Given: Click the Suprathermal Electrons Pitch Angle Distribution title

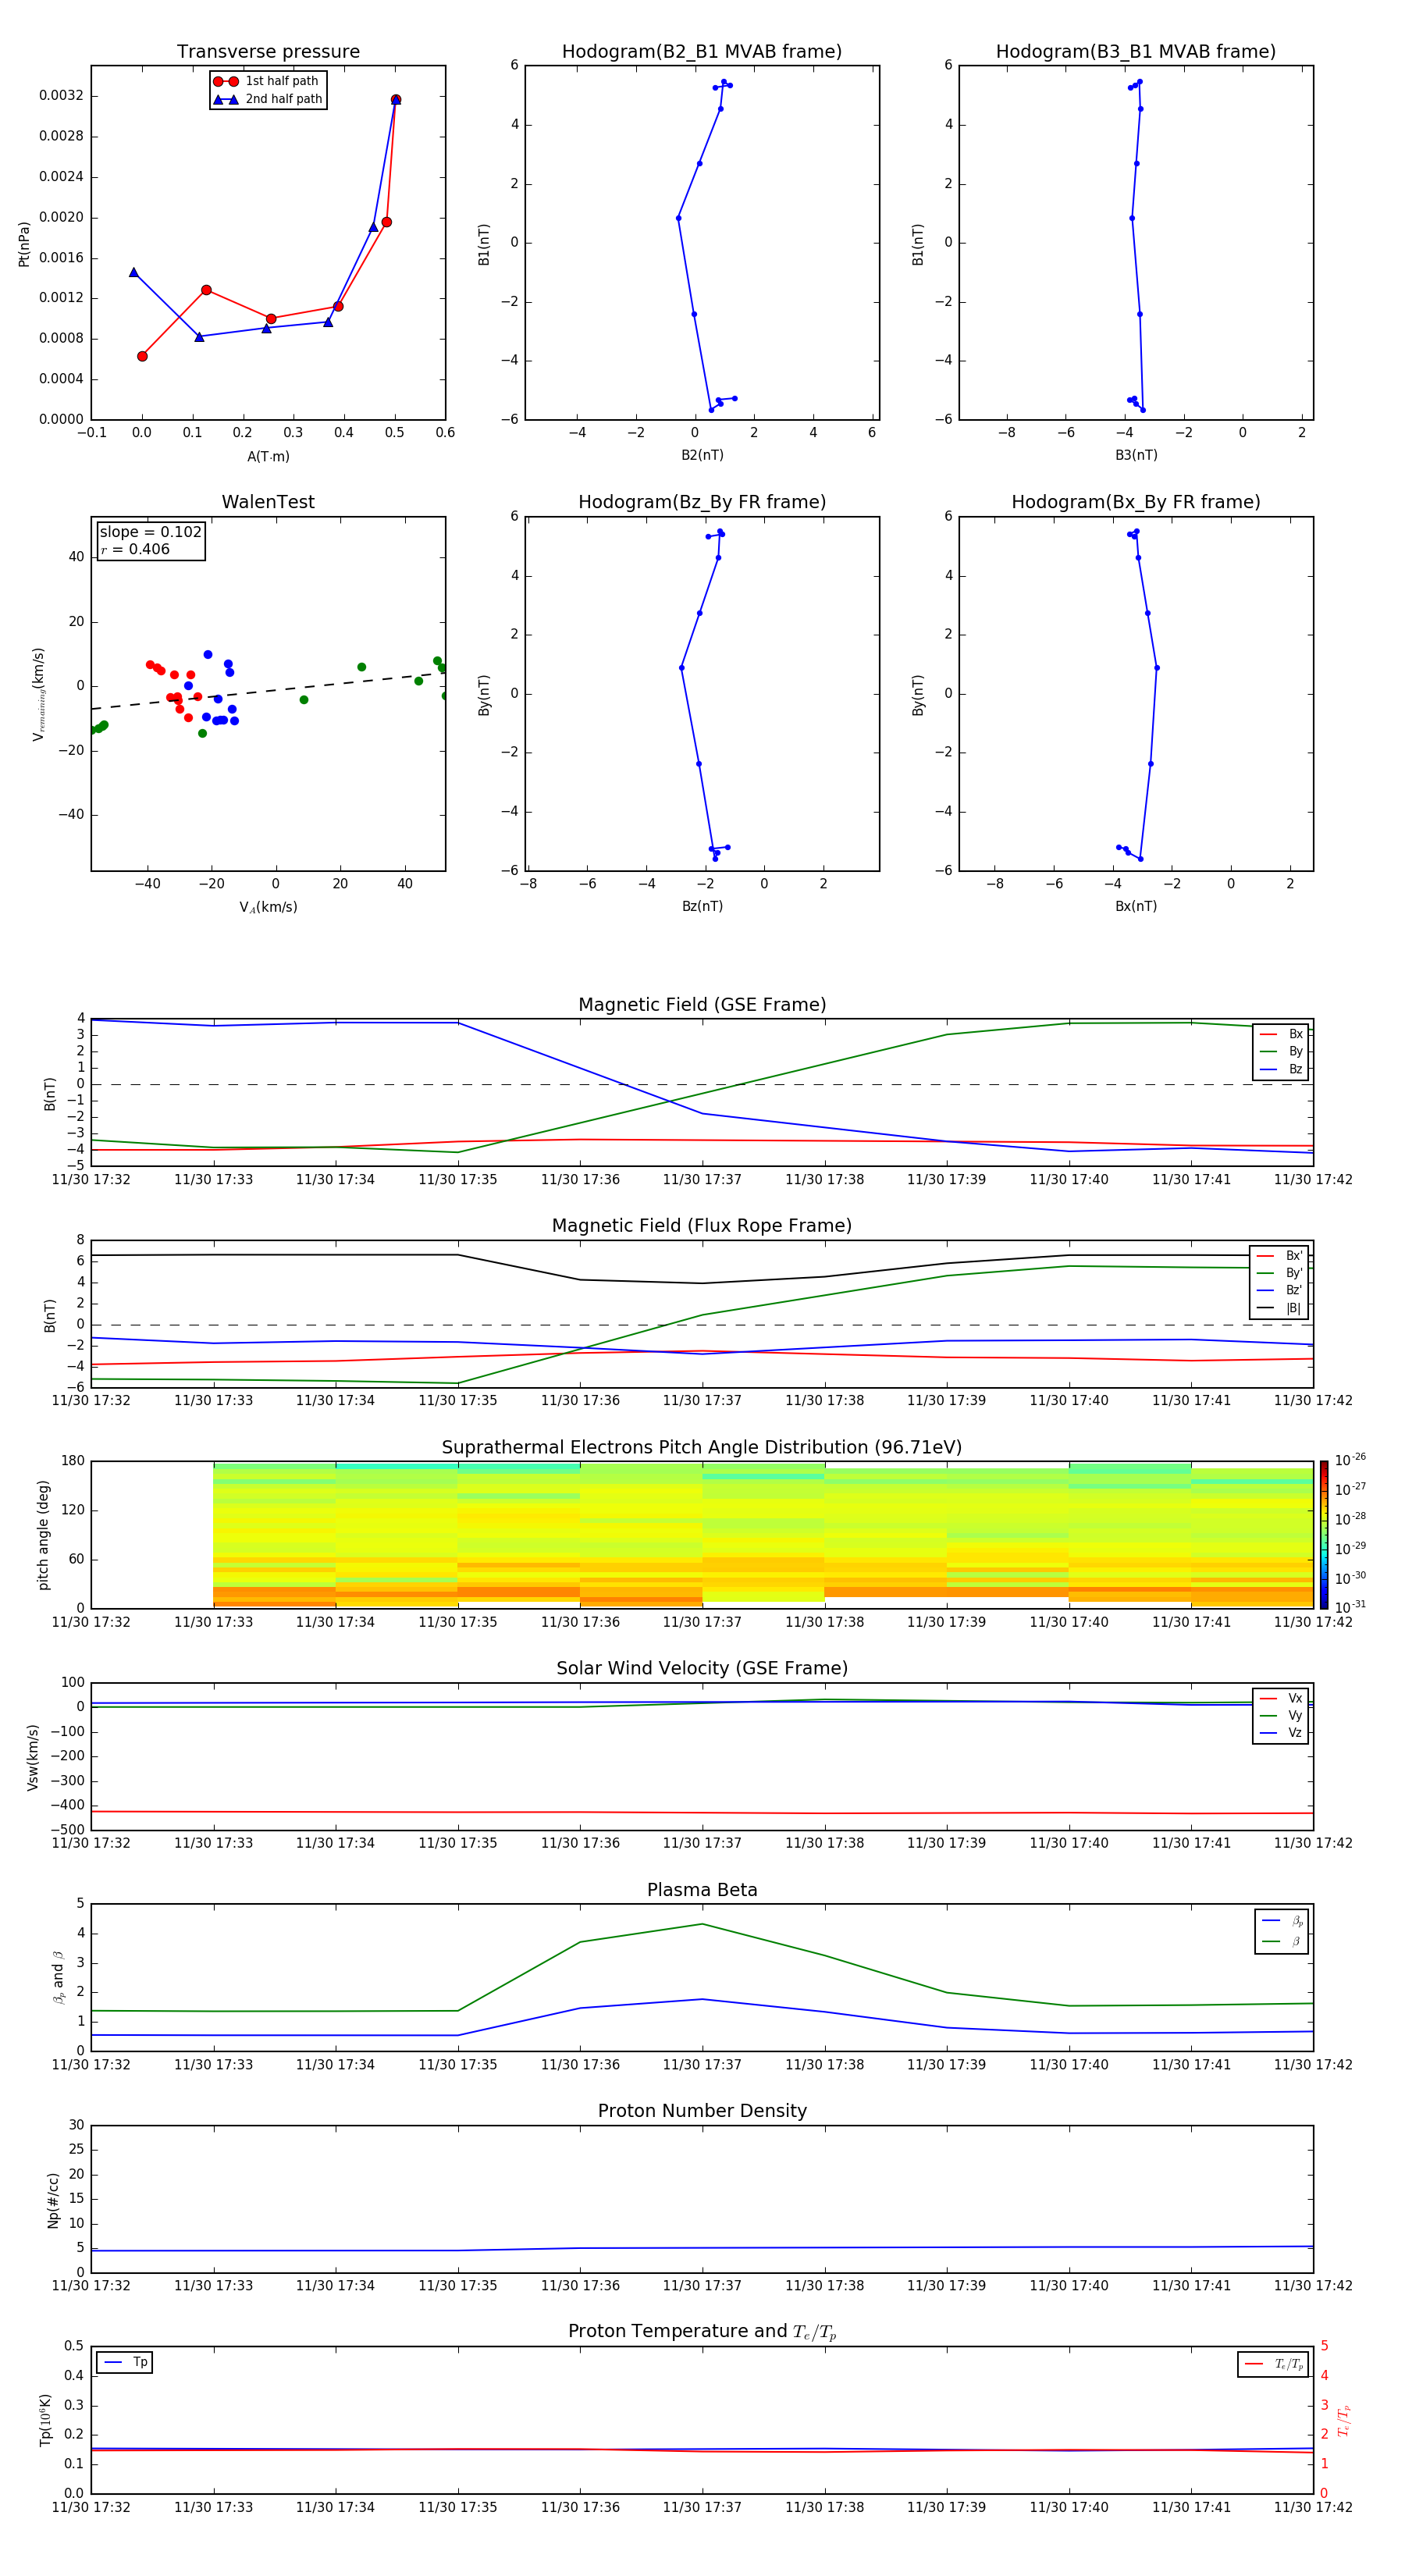Looking at the screenshot, I should 702,1448.
